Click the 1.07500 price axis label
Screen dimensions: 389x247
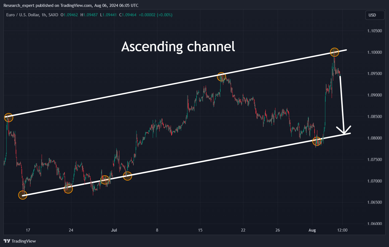(375, 160)
